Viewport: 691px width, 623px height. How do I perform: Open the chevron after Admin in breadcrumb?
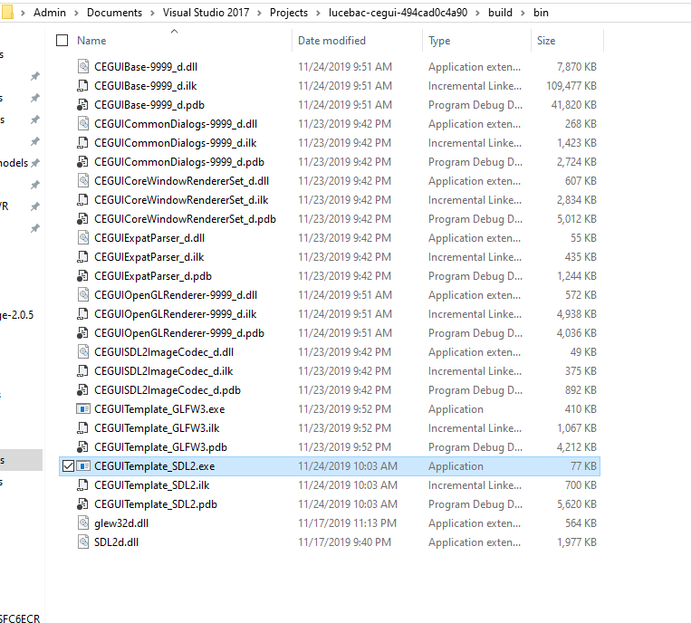(79, 13)
